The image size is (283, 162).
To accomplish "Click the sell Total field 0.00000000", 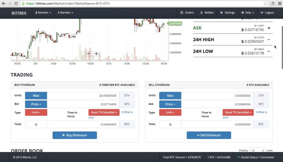I will [x=217, y=125].
